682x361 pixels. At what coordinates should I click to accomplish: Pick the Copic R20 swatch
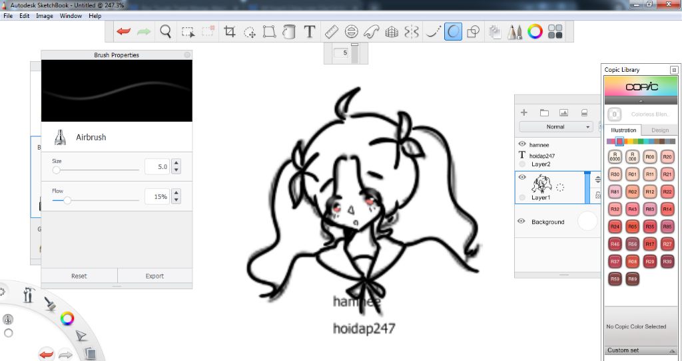point(667,157)
